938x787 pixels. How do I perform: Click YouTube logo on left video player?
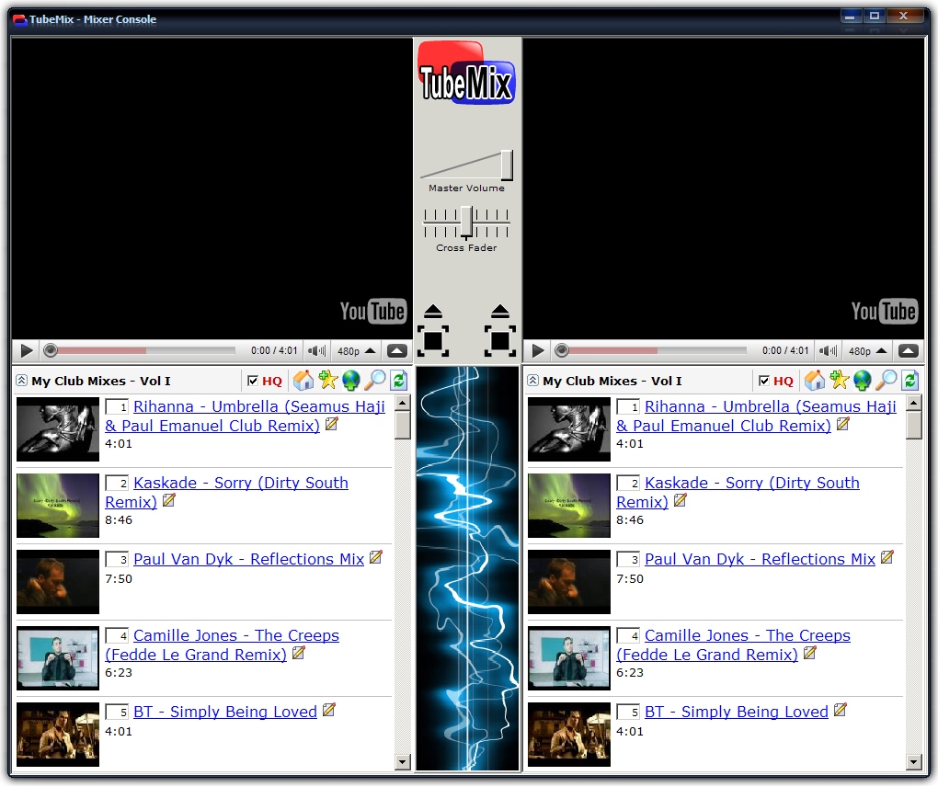pos(373,311)
